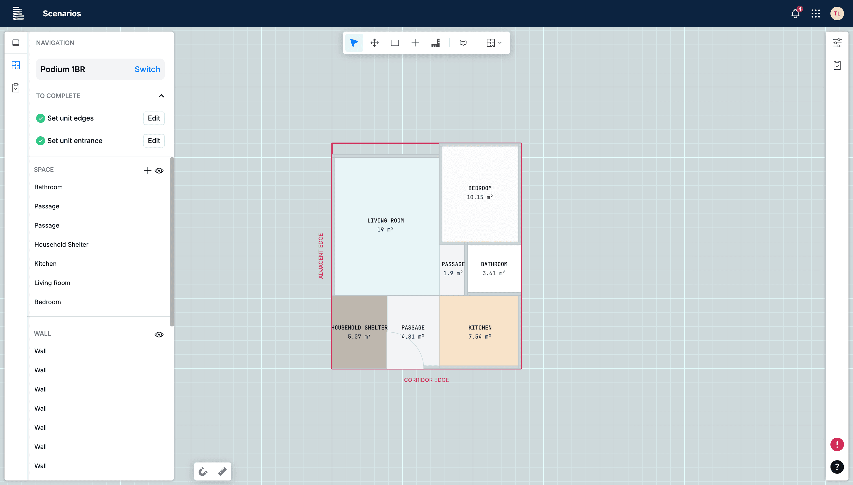853x485 pixels.
Task: Click Edit next to Set unit entrance
Action: point(154,141)
